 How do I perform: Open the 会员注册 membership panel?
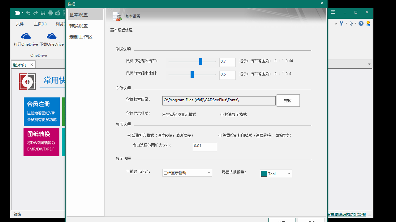(41, 111)
